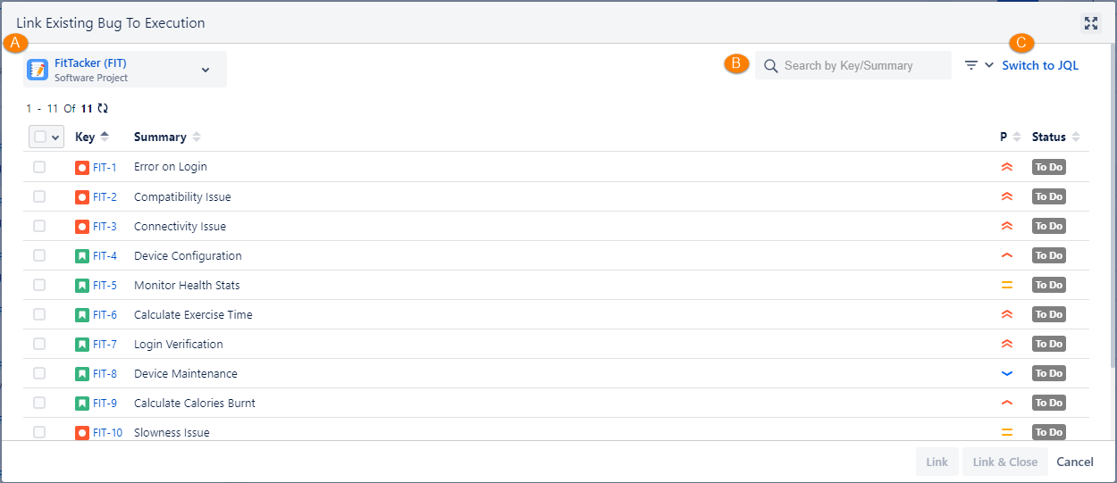
Task: Check the FIT-7 Login Verification checkbox
Action: click(x=39, y=344)
